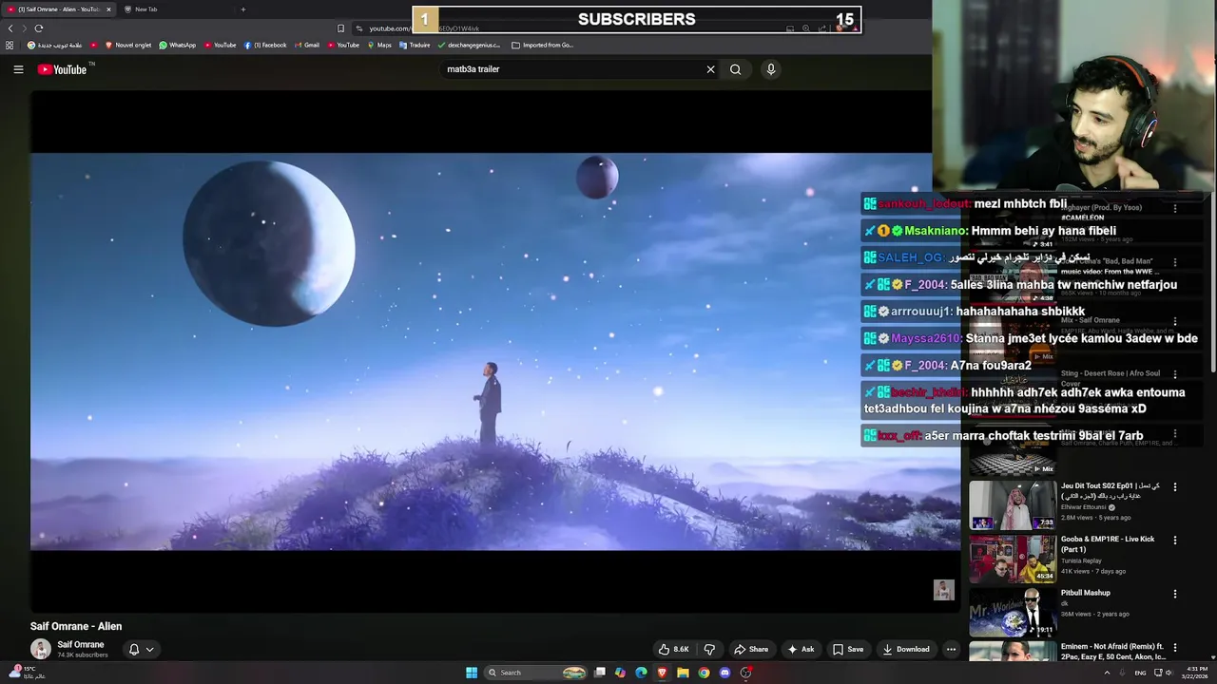Click the taskbar Search box
This screenshot has width=1217, height=684.
pos(536,673)
